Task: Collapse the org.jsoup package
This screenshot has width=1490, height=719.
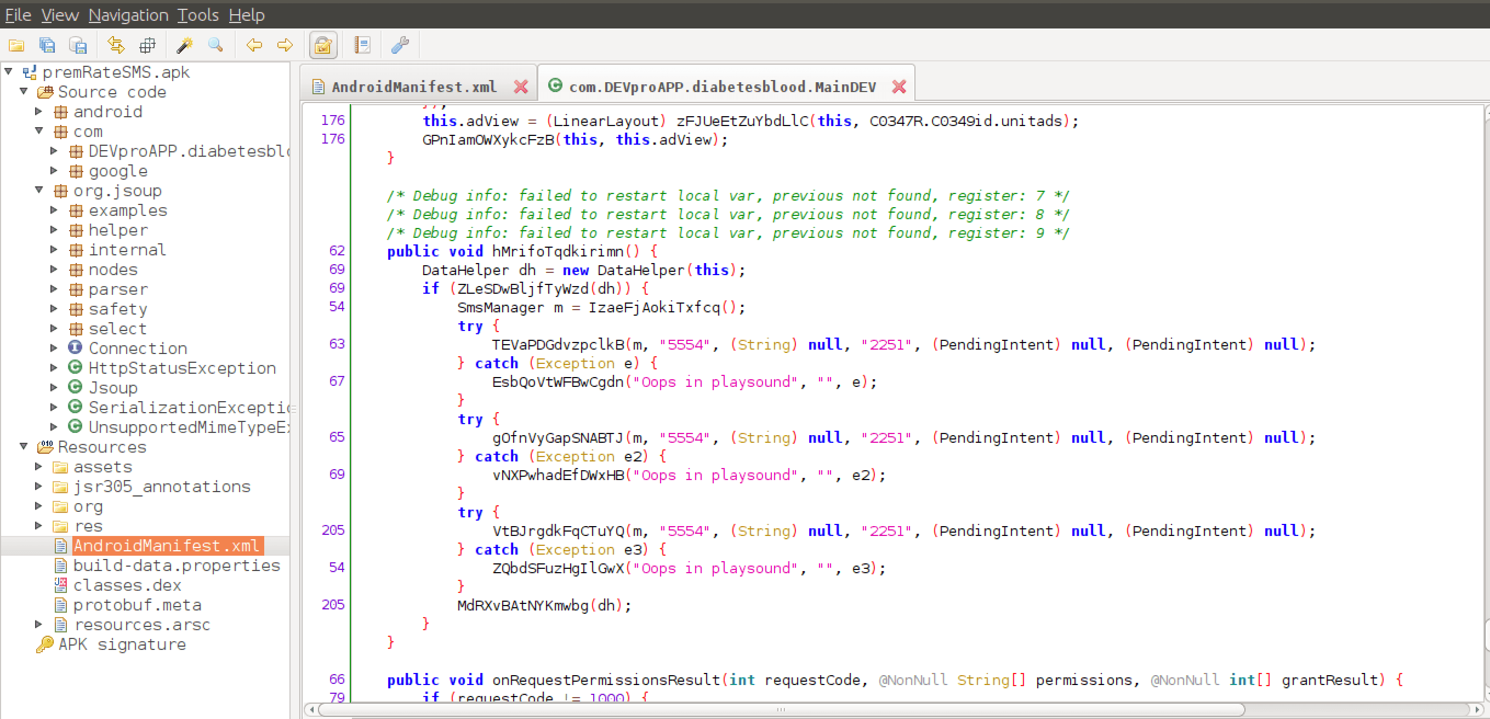Action: point(39,190)
